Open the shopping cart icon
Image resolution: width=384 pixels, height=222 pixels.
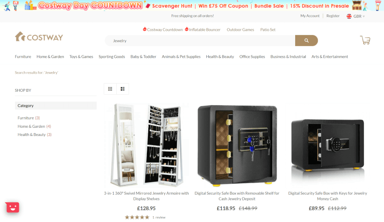[x=365, y=40]
